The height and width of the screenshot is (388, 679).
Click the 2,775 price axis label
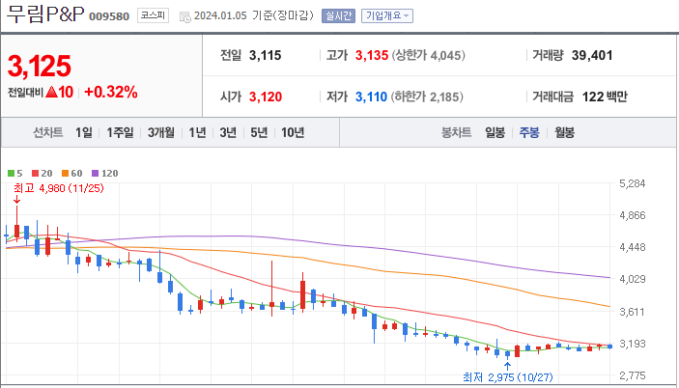633,375
